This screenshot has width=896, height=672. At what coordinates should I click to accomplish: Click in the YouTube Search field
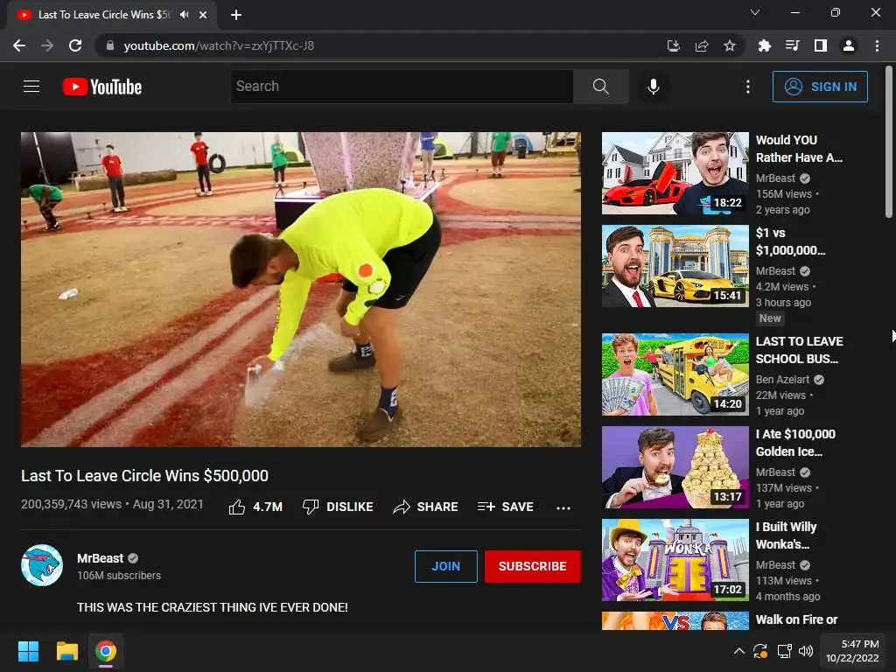(402, 87)
